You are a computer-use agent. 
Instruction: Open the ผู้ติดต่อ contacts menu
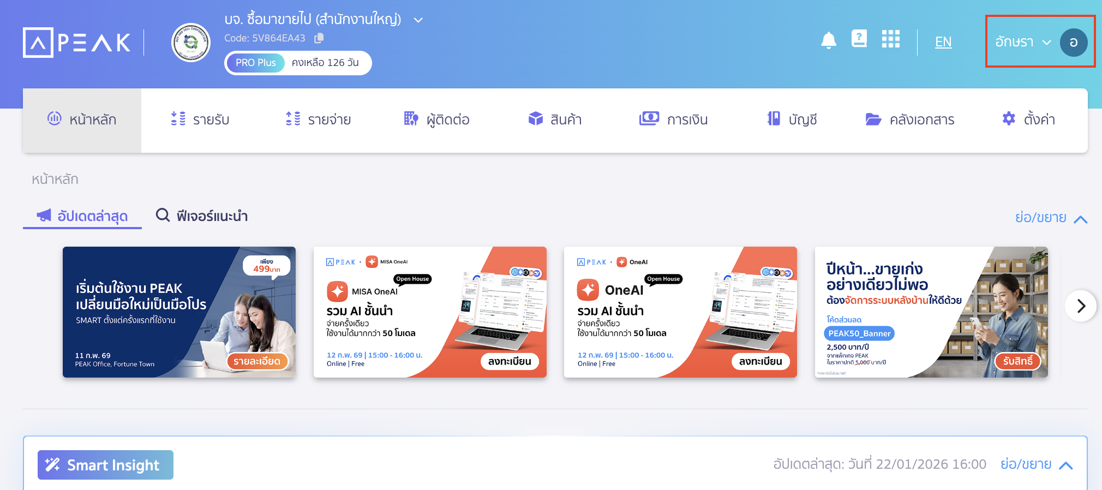pos(436,119)
